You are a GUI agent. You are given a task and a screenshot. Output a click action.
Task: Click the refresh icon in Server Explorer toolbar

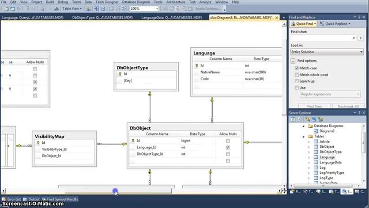coord(292,120)
